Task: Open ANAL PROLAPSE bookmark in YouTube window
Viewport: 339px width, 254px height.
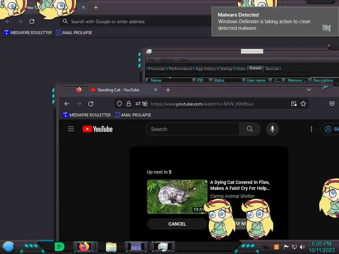Action: (133, 115)
